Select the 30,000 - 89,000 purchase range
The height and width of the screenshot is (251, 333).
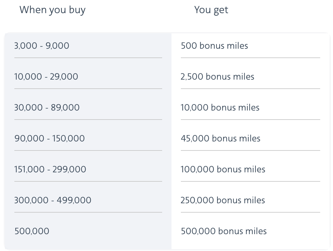click(47, 107)
